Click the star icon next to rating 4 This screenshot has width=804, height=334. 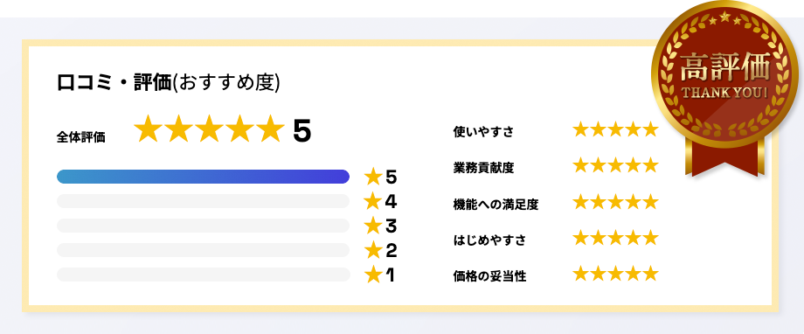tap(373, 202)
